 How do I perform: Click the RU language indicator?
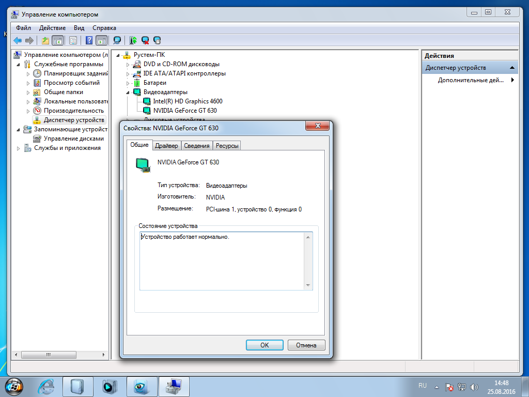[423, 386]
